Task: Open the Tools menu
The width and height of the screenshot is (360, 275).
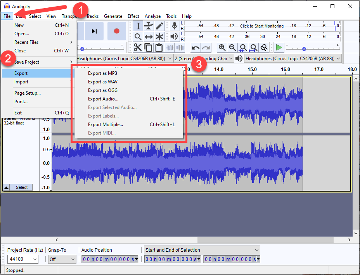Action: point(171,16)
